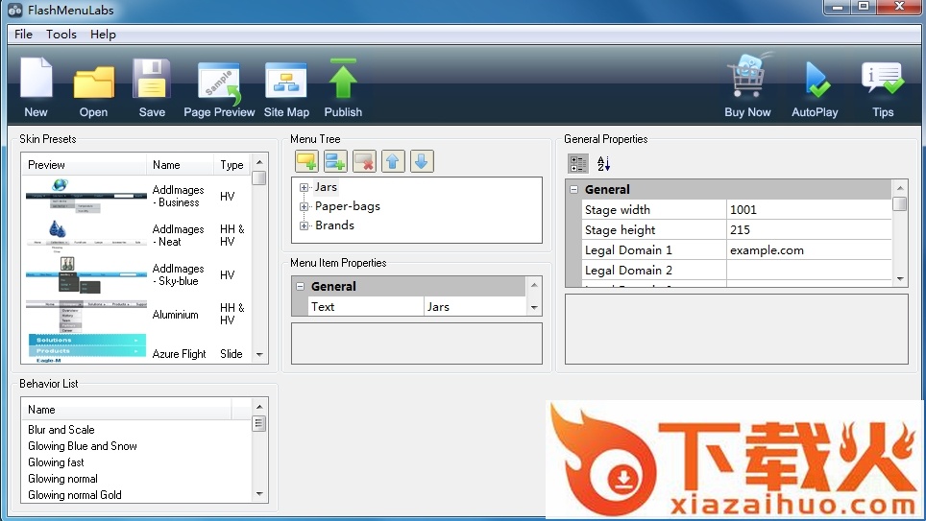Select the Stage width property label
This screenshot has width=926, height=521.
(617, 209)
